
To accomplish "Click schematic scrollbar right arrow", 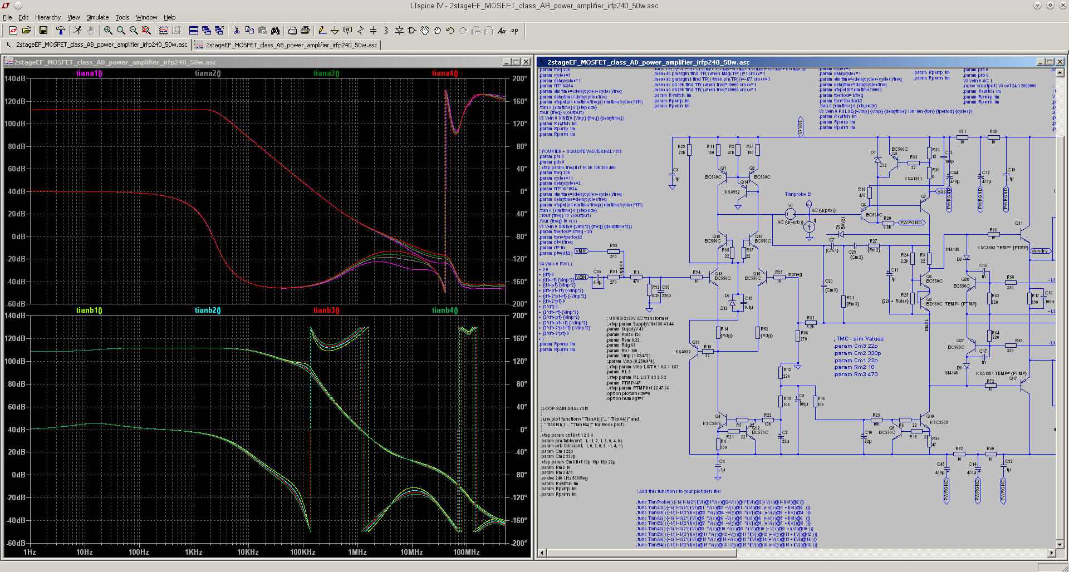I will click(1051, 553).
